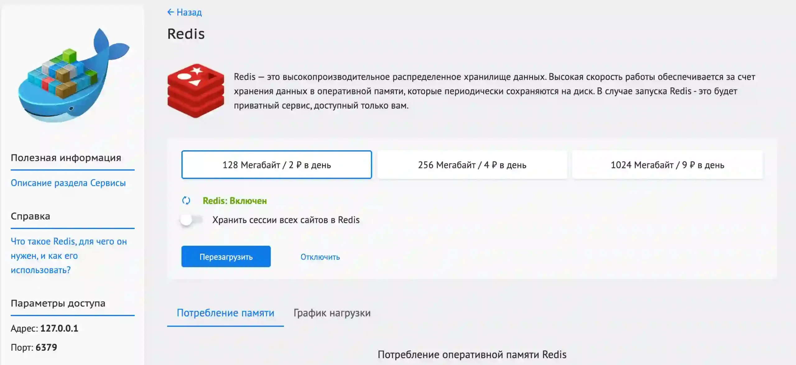Click the Параметры доступа section heading
The height and width of the screenshot is (365, 796).
point(58,303)
